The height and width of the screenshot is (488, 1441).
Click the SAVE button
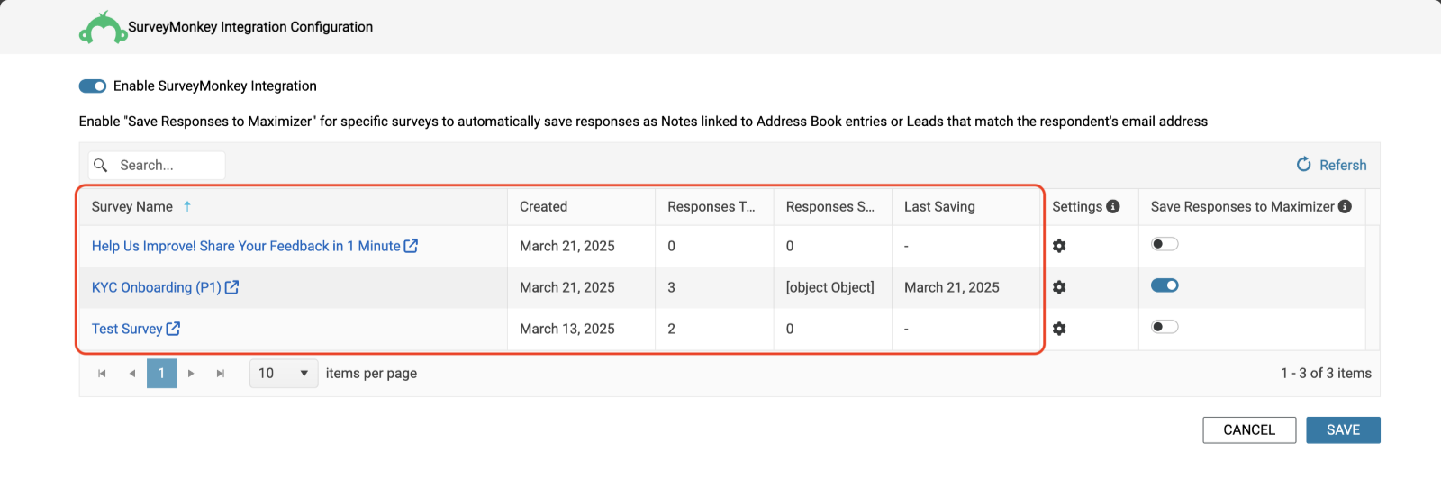[x=1343, y=429]
